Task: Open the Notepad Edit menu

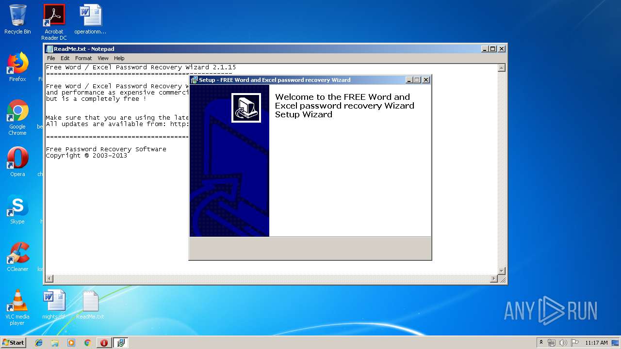Action: pyautogui.click(x=65, y=58)
